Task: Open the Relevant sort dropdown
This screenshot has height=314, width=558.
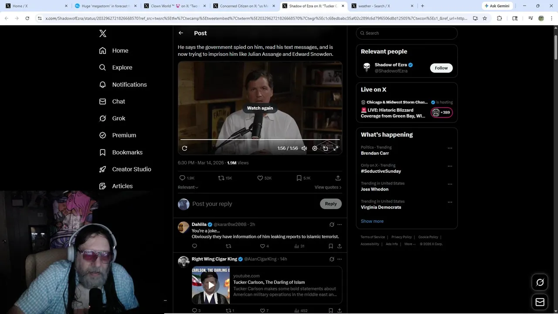Action: click(x=188, y=187)
